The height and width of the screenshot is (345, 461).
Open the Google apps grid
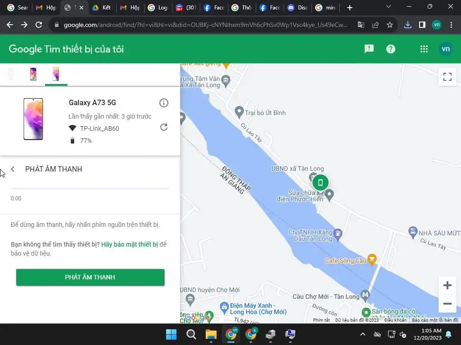pyautogui.click(x=424, y=49)
